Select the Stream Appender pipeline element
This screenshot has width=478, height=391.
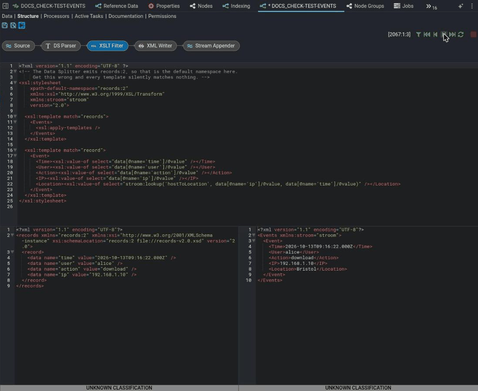tap(211, 46)
